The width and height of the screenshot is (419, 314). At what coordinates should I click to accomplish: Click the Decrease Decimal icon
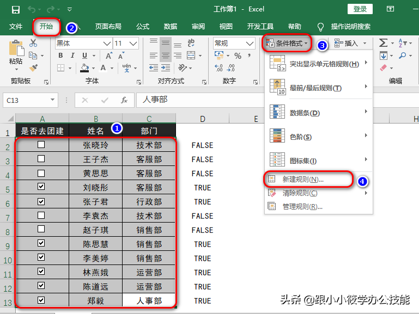pos(230,68)
